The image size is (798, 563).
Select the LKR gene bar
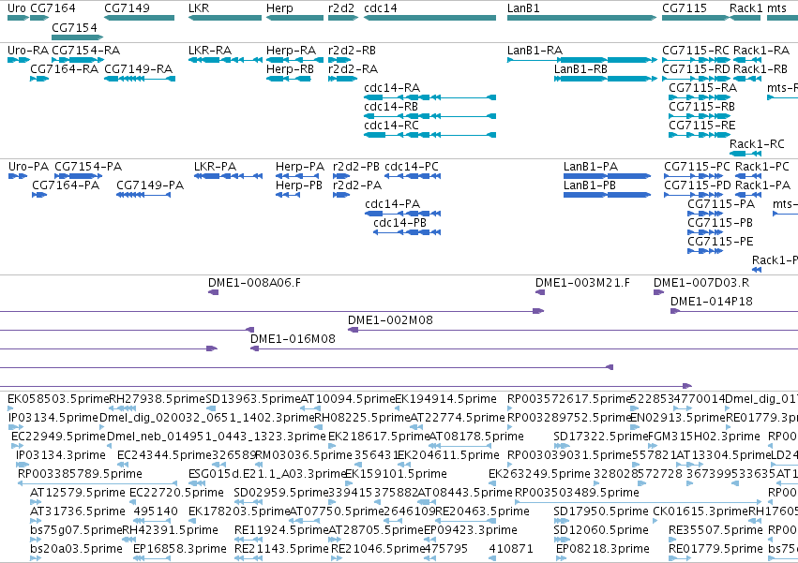click(x=225, y=18)
